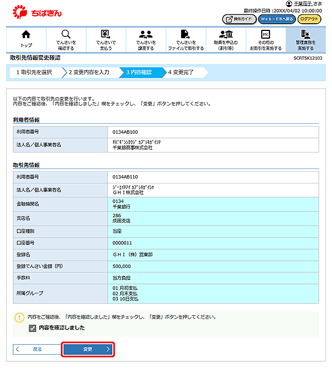Click branch name 成田支店
The width and height of the screenshot is (332, 368).
tap(122, 221)
